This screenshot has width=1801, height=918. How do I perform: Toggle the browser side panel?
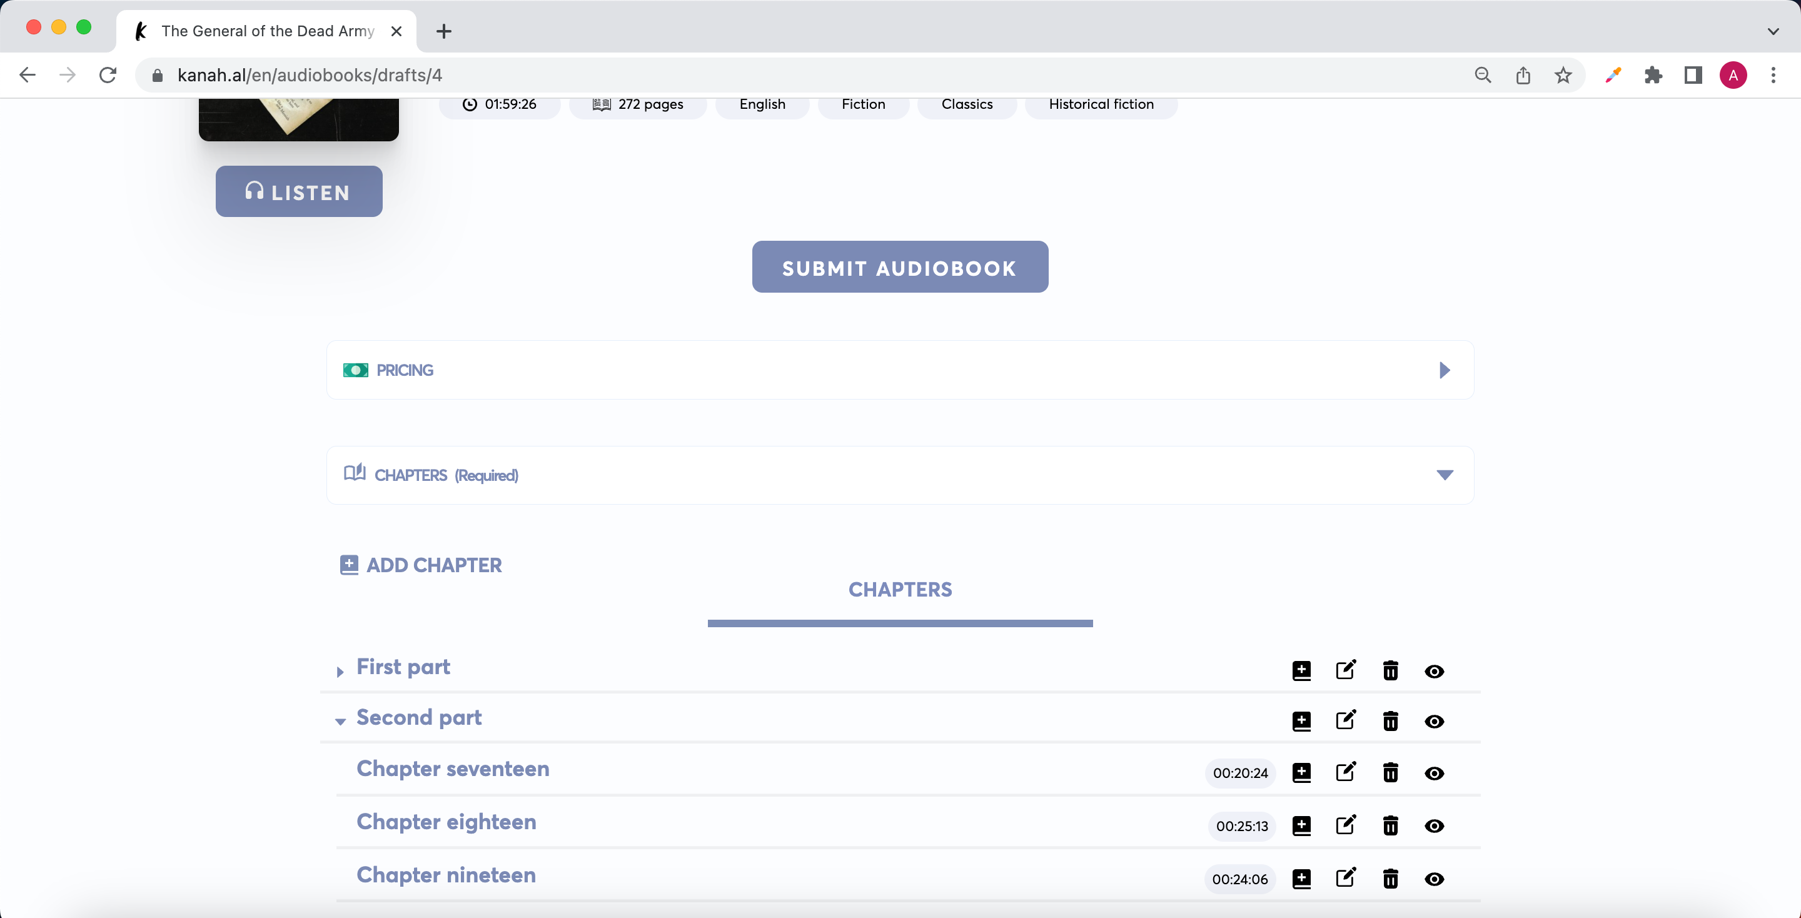[1693, 75]
